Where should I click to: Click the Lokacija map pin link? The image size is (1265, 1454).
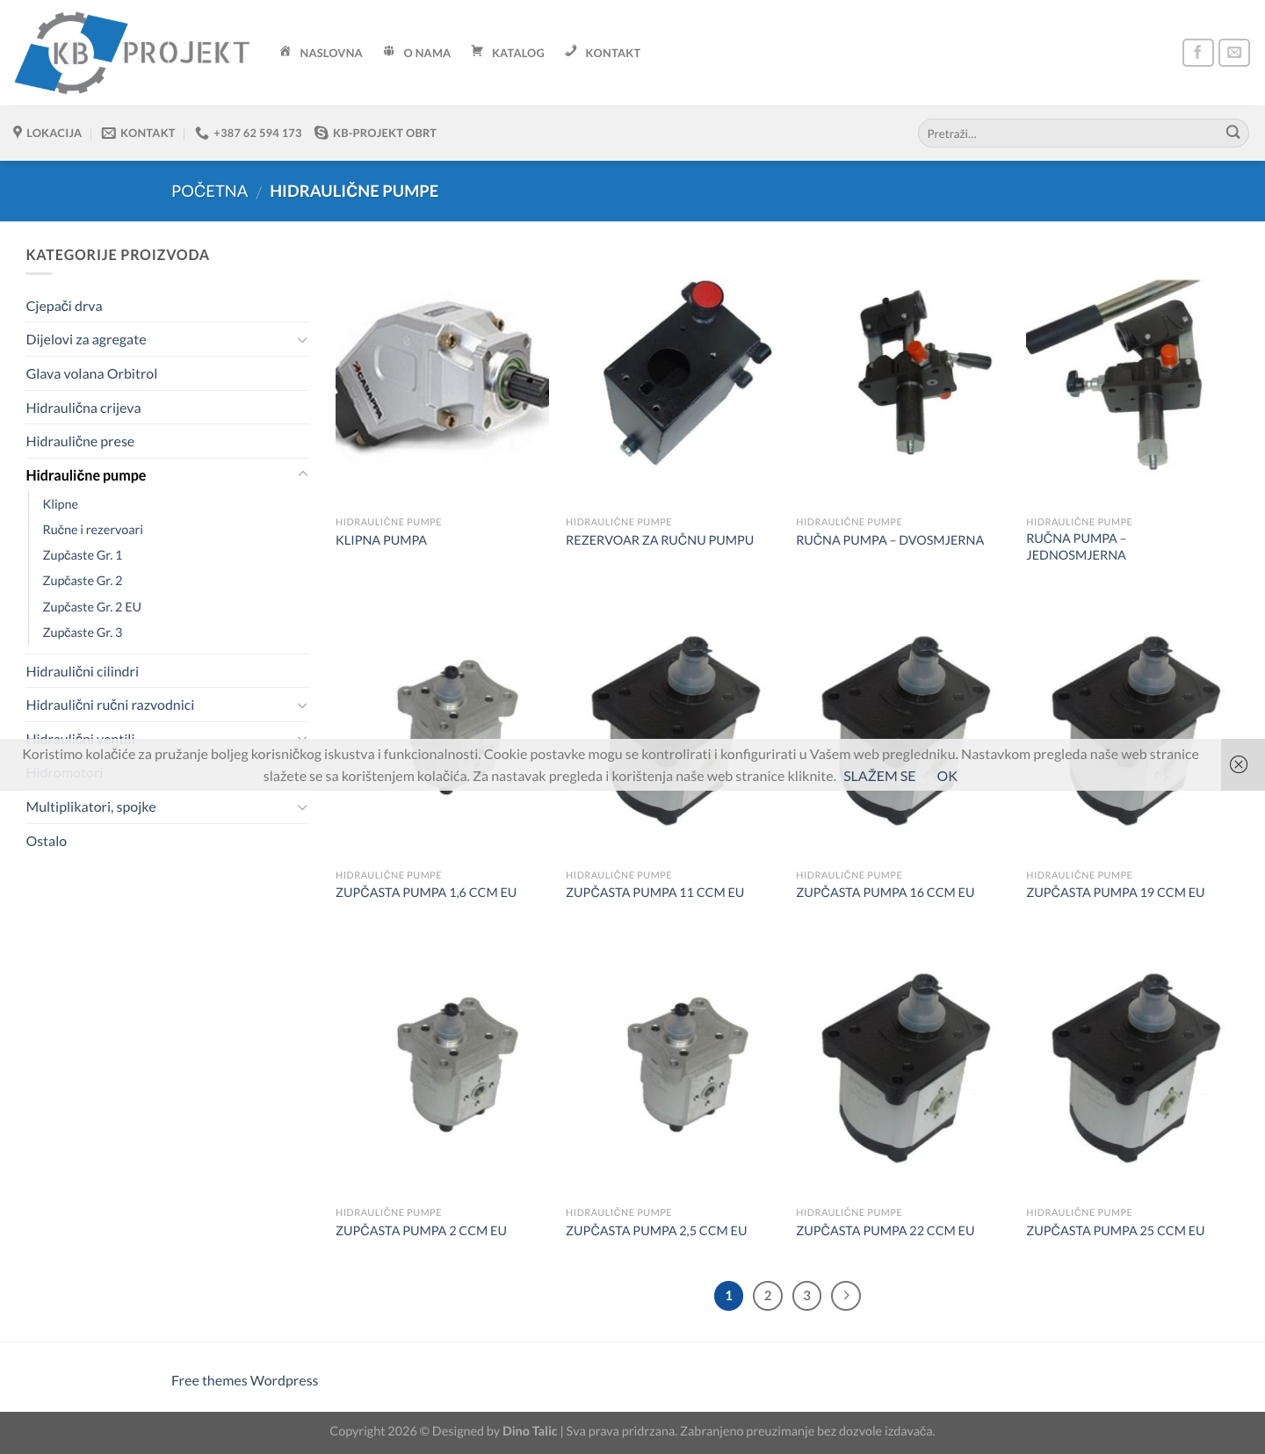47,133
